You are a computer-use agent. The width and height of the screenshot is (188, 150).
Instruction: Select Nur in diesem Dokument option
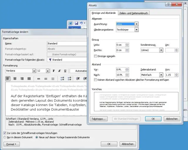pos(5,137)
